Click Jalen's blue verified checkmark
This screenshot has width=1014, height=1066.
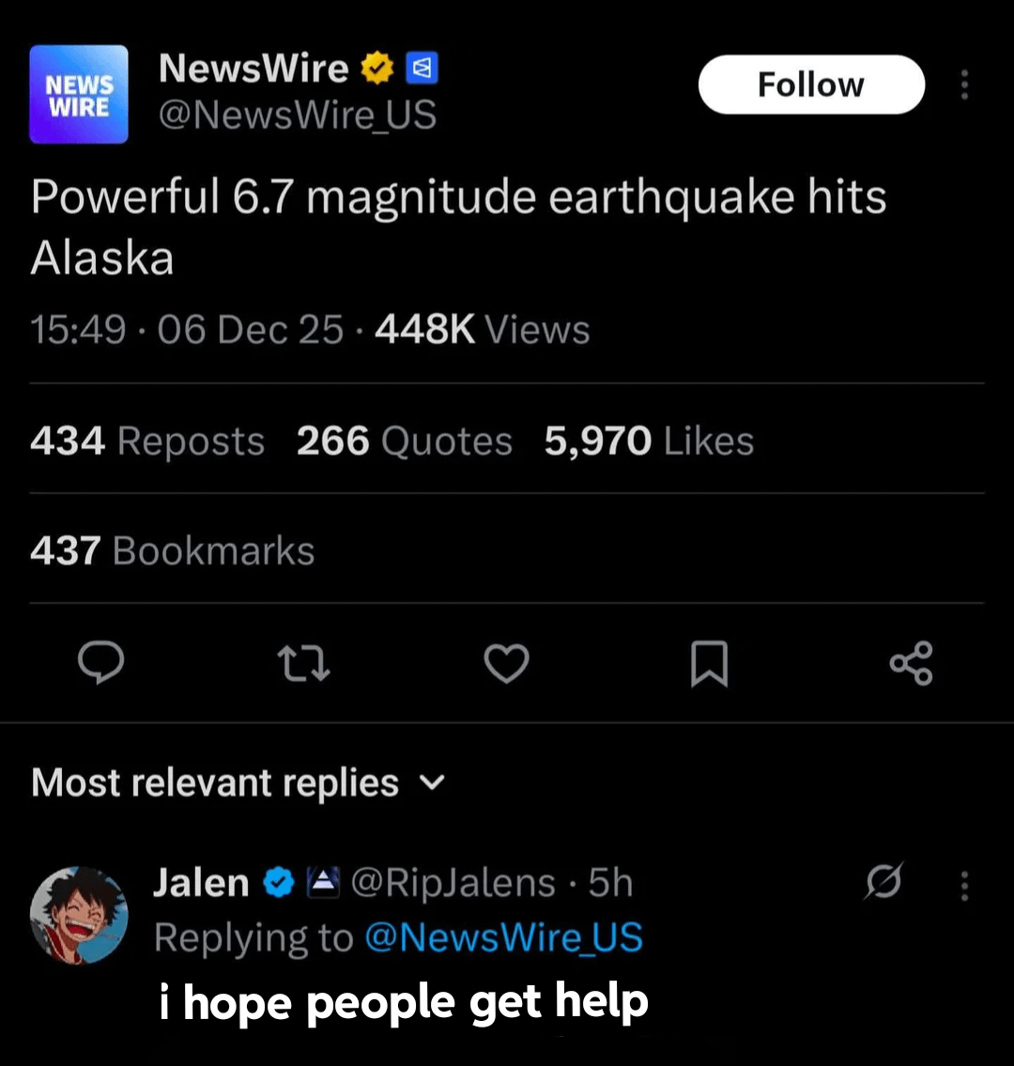point(279,883)
